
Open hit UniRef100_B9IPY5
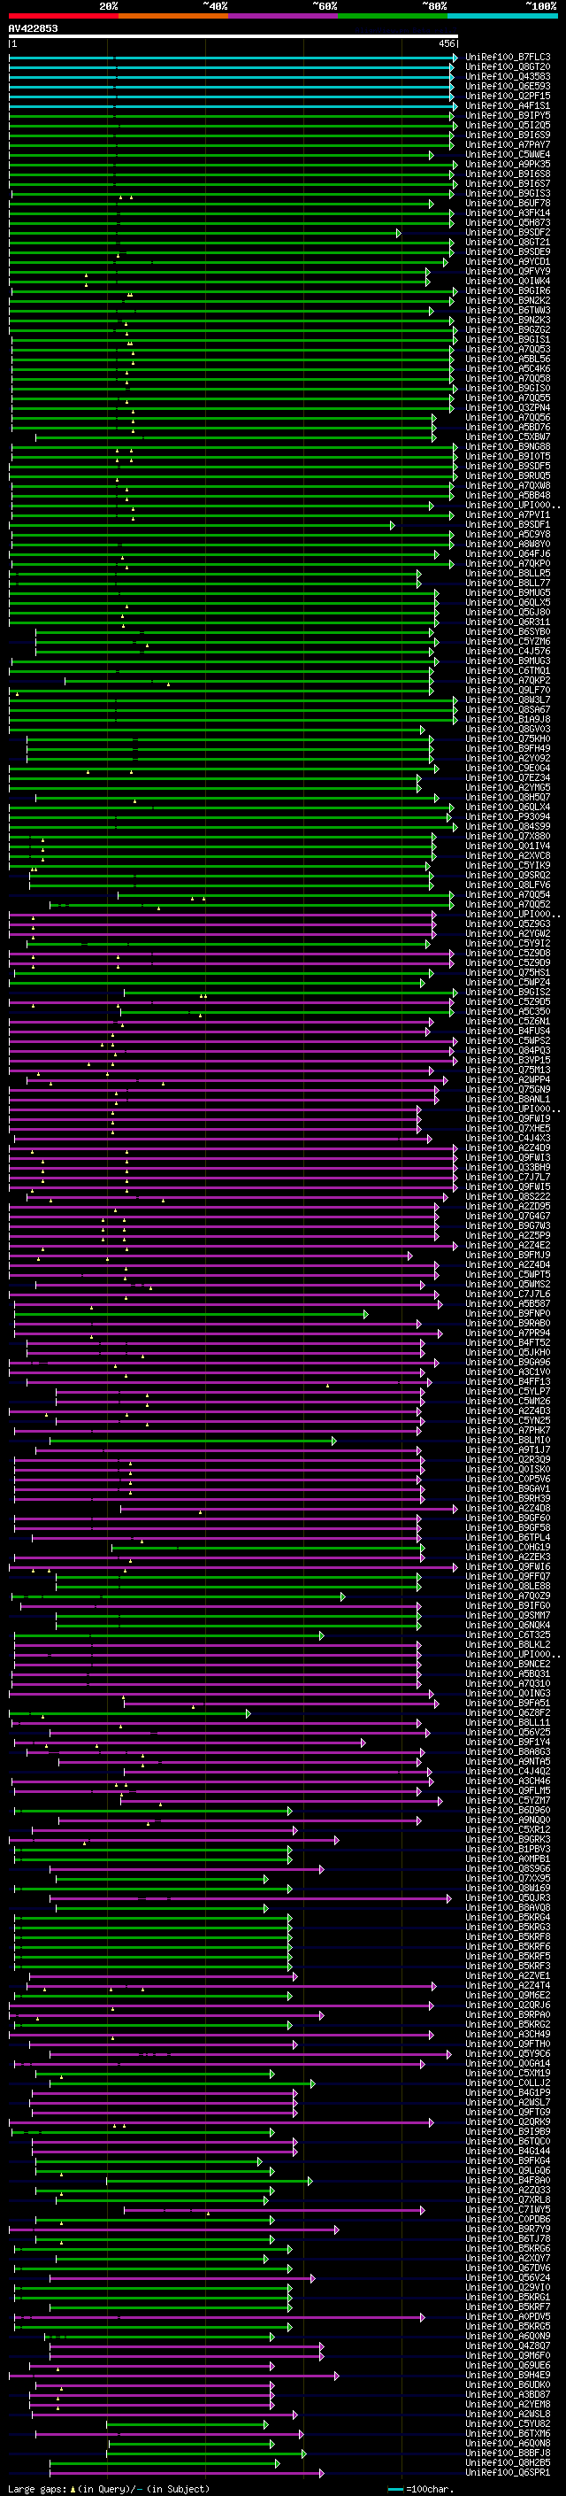508,115
